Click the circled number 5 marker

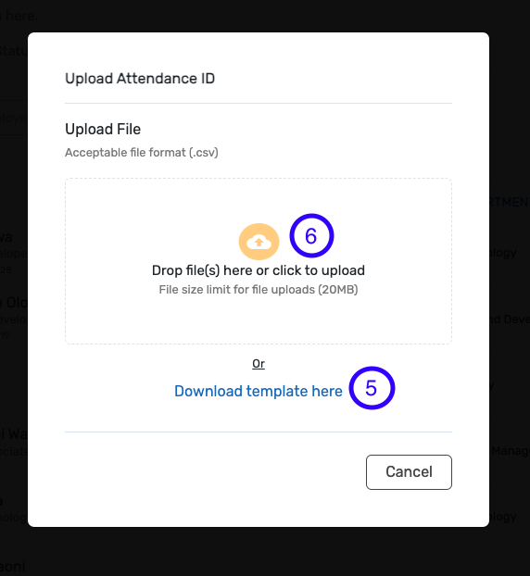point(372,388)
